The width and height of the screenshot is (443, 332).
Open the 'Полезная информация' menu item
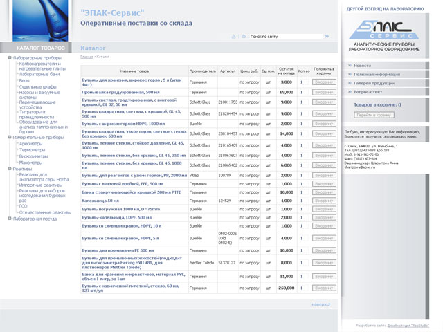click(377, 74)
